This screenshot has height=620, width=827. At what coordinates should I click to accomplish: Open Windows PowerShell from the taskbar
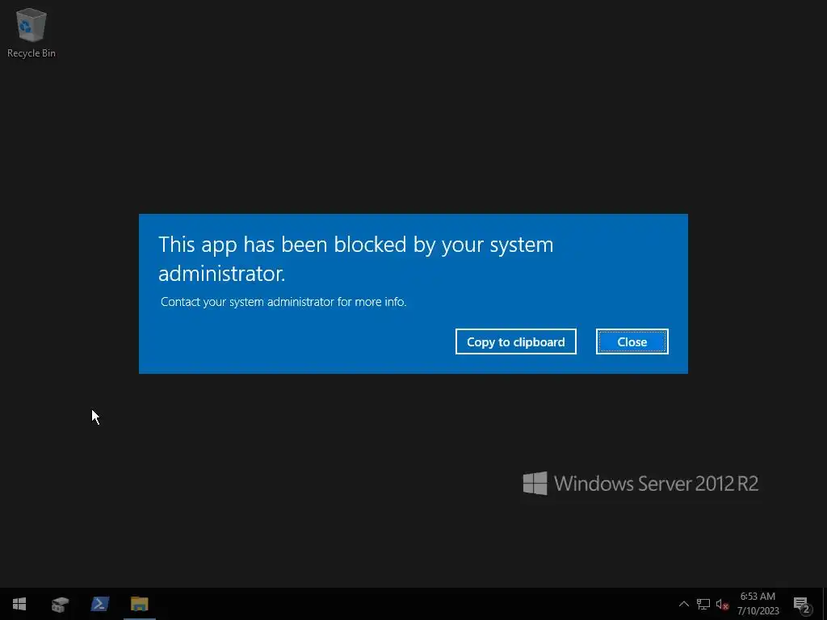click(x=99, y=604)
